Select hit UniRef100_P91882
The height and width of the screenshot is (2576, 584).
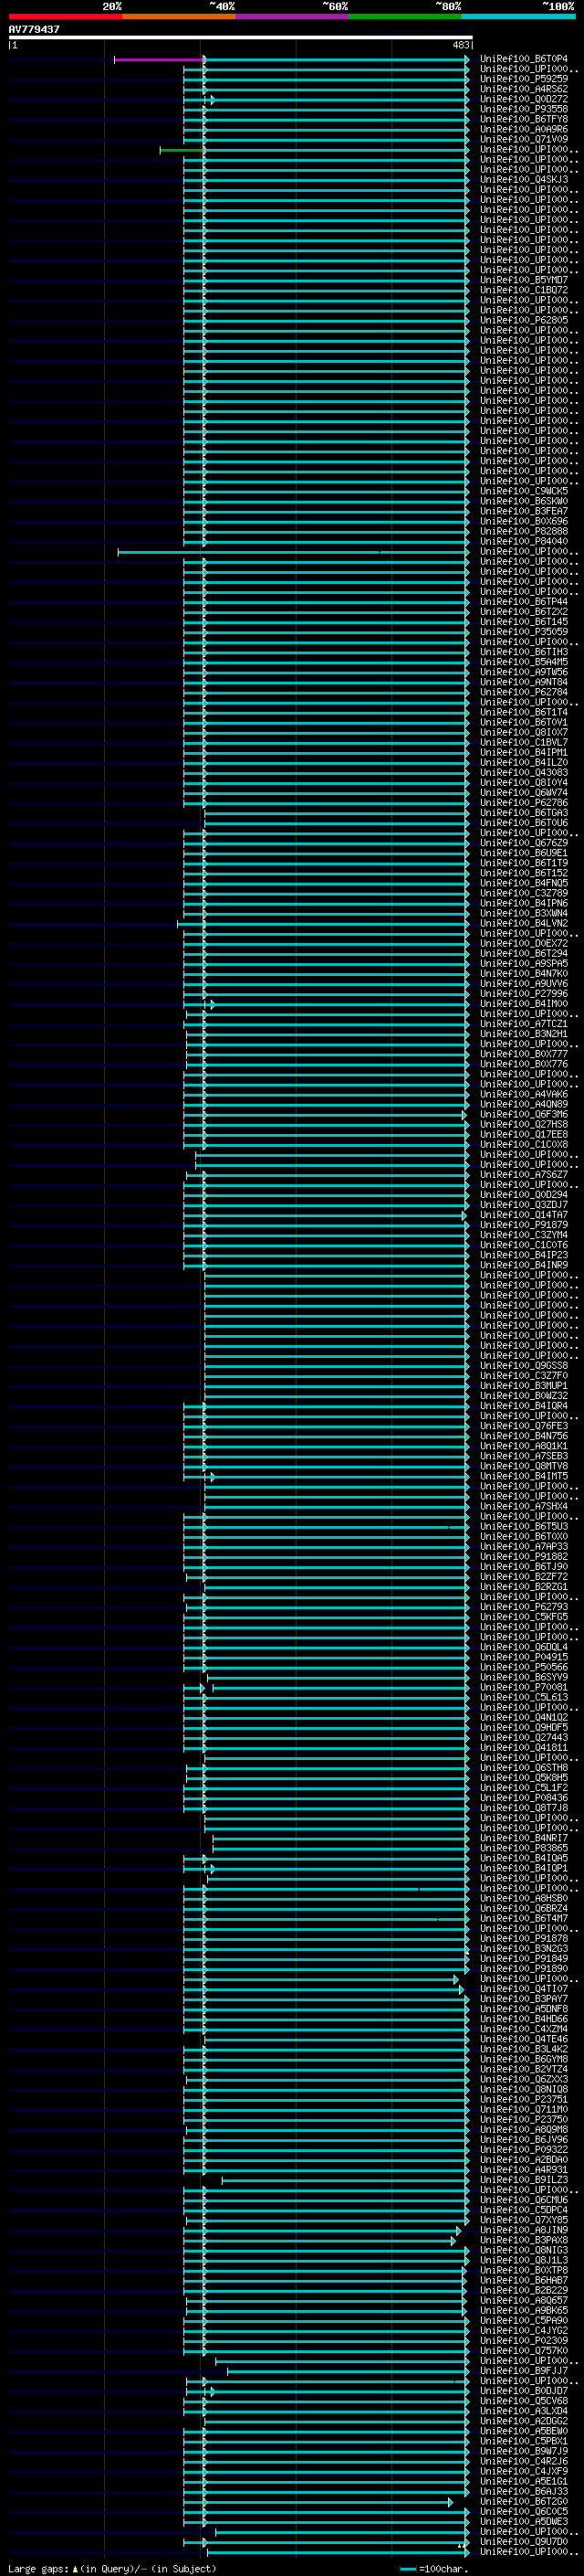(x=523, y=1556)
